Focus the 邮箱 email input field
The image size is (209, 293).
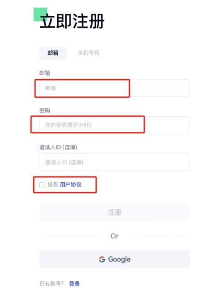(115, 88)
